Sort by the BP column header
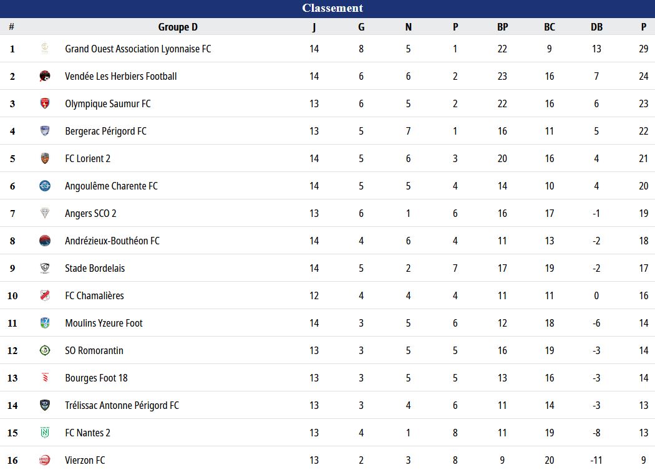Viewport: 655px width, 470px height. [x=502, y=27]
